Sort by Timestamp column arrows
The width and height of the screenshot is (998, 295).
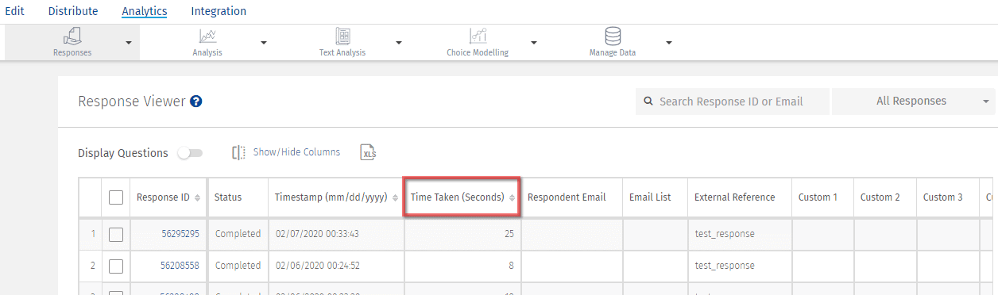point(396,197)
